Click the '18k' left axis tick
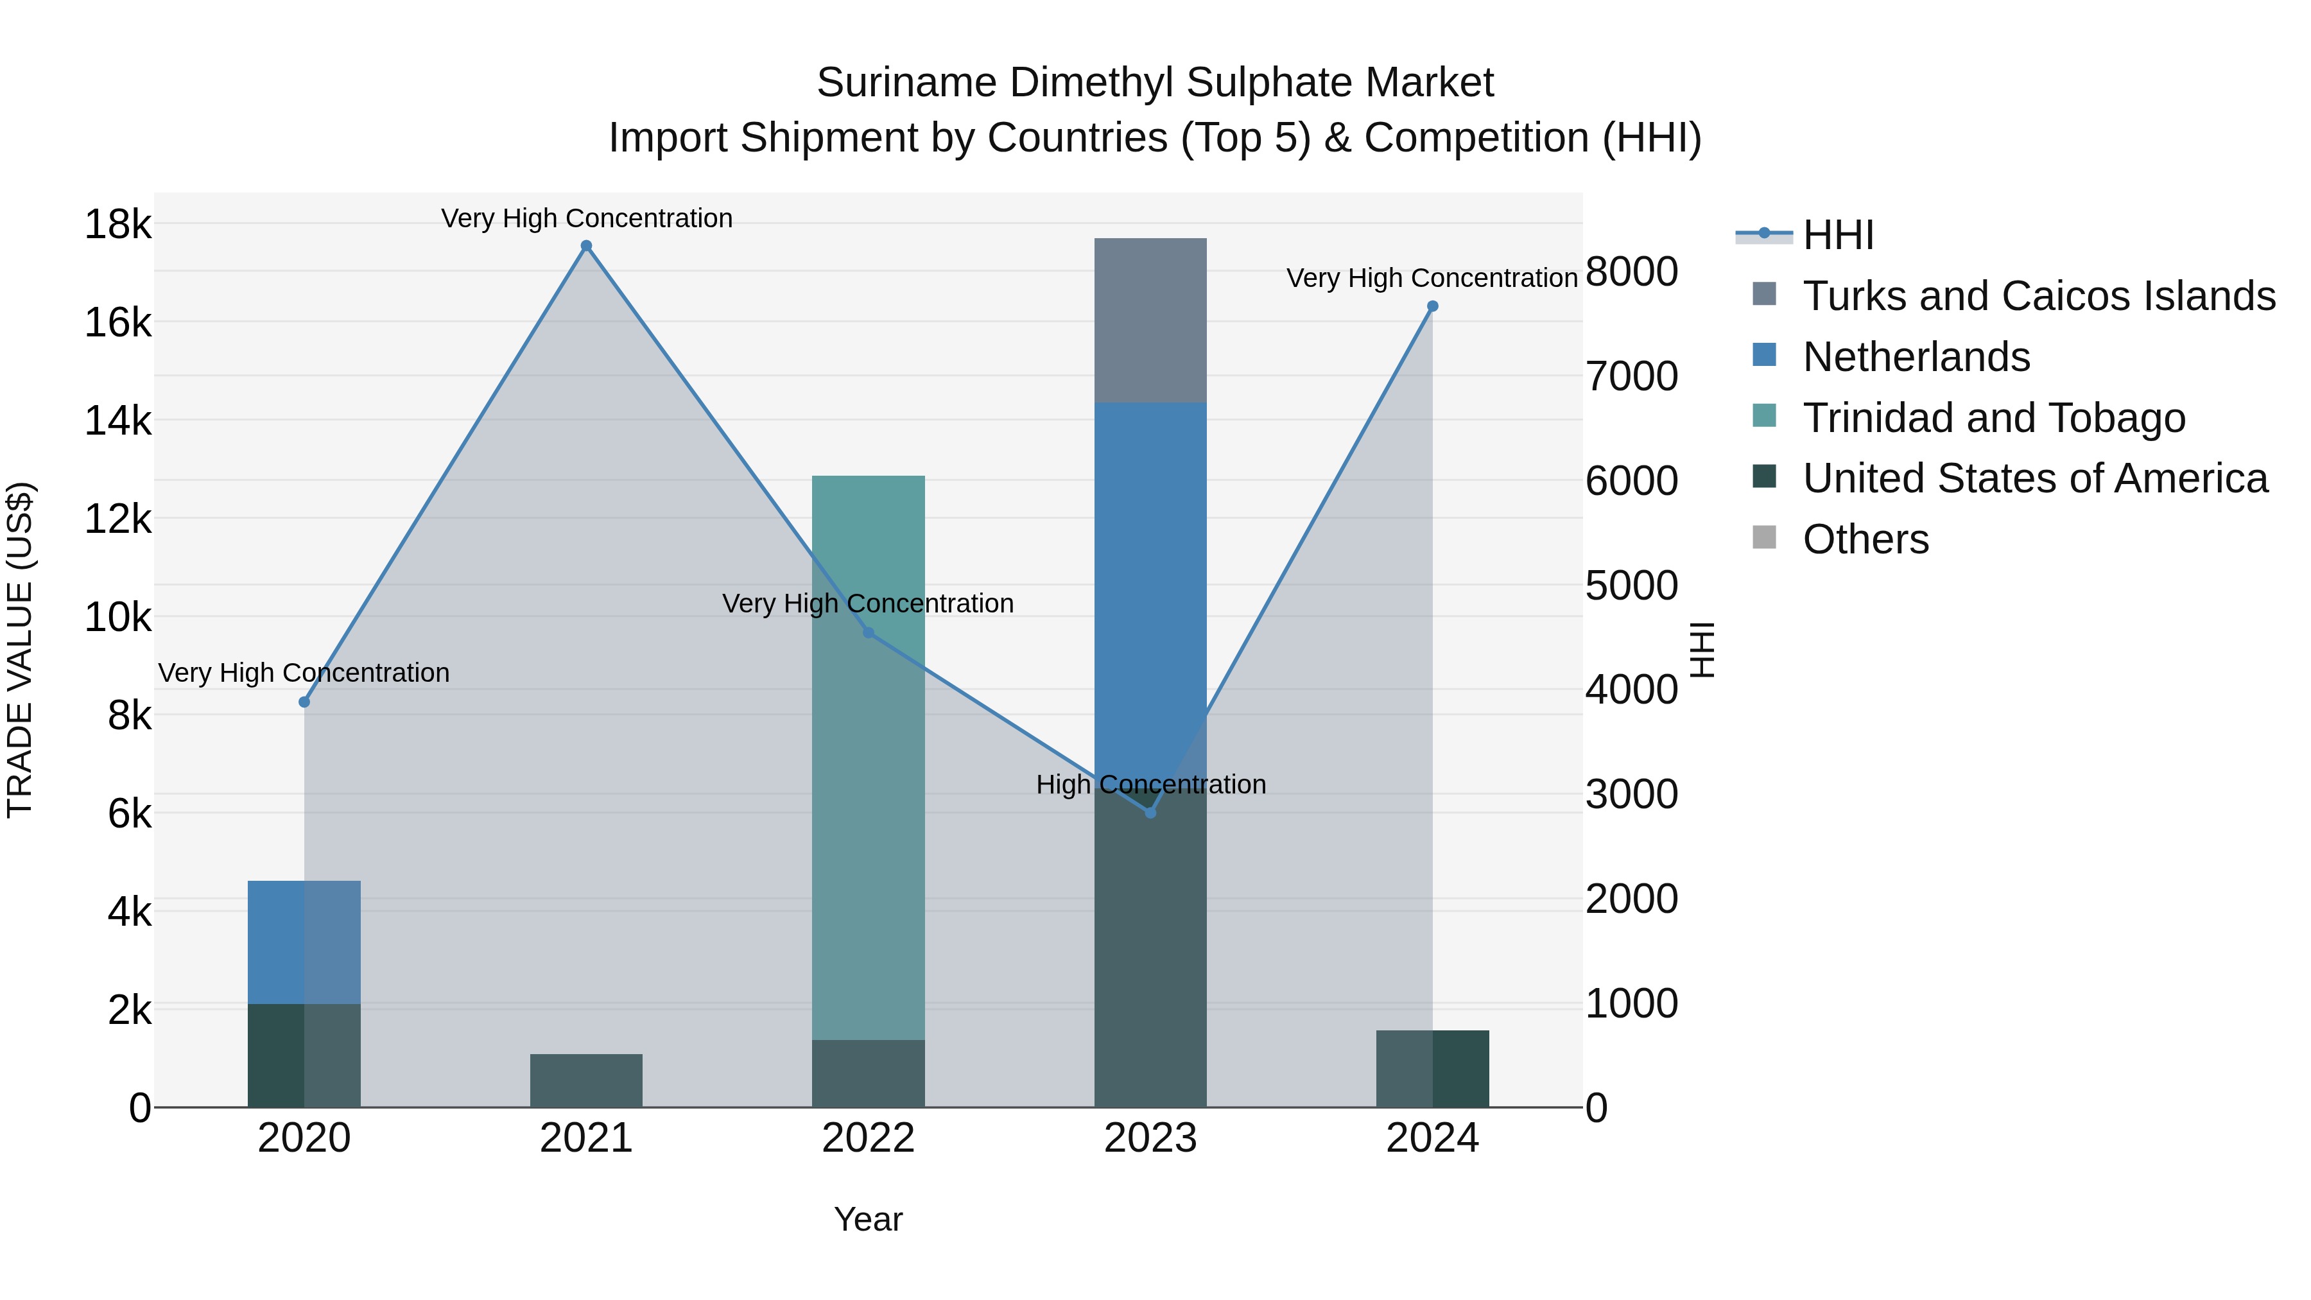This screenshot has height=1300, width=2311. pyautogui.click(x=117, y=223)
